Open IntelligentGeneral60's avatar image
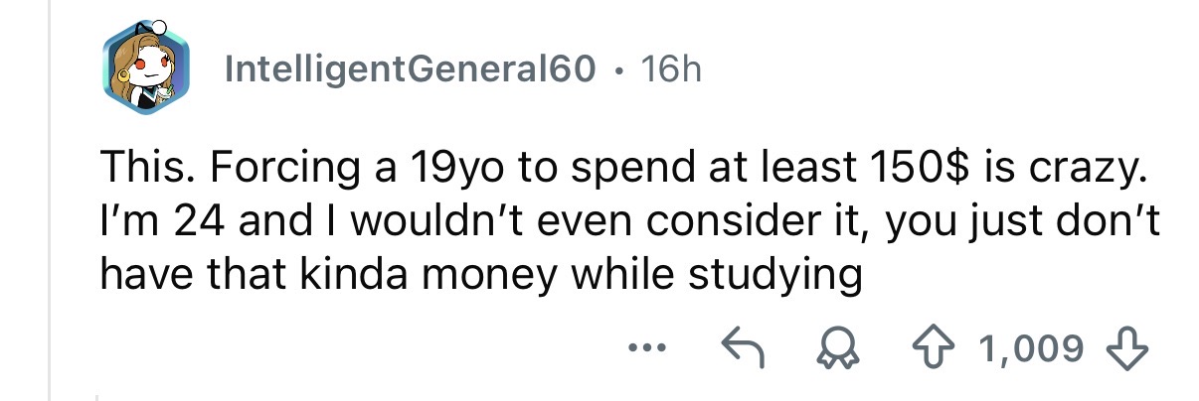1199x401 pixels. 145,69
